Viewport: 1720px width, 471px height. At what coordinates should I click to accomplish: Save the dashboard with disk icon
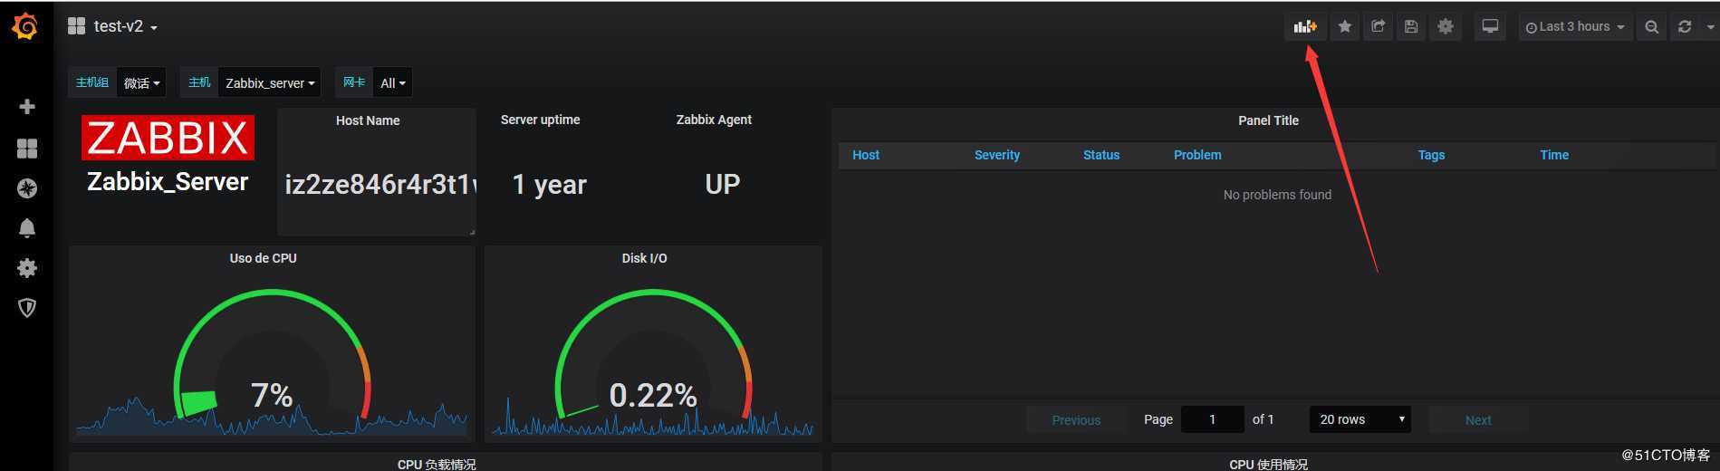pos(1411,26)
